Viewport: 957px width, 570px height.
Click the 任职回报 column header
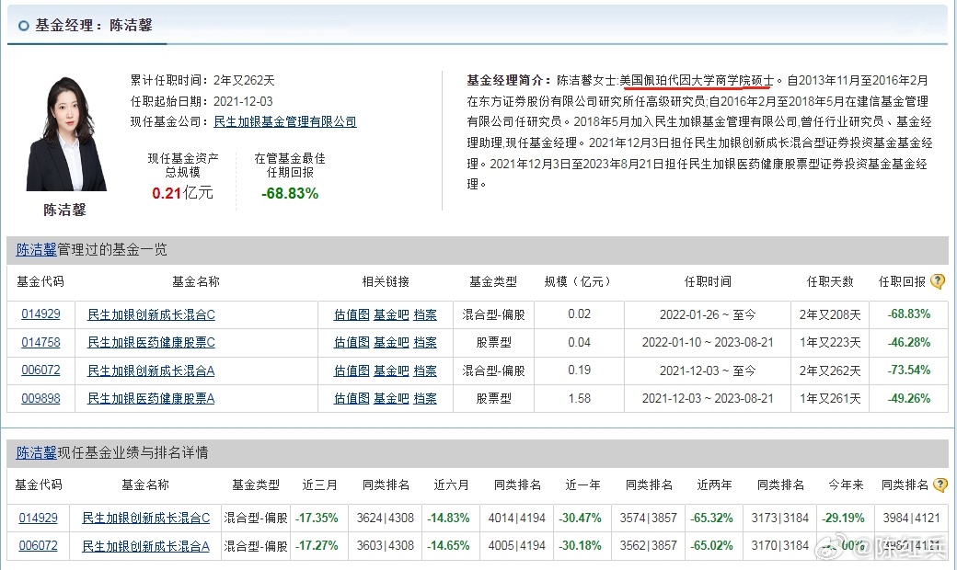coord(902,281)
